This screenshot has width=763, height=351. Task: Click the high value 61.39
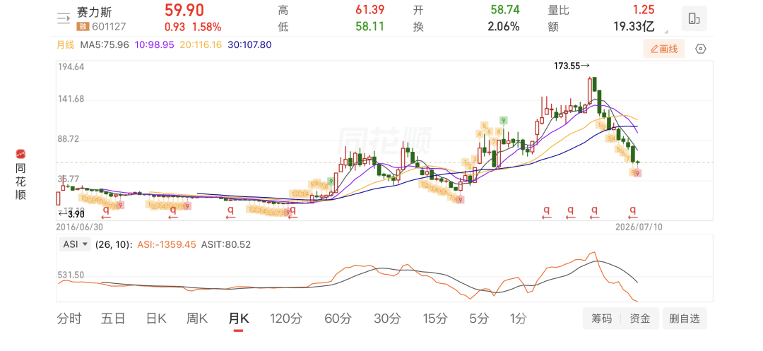click(x=369, y=10)
